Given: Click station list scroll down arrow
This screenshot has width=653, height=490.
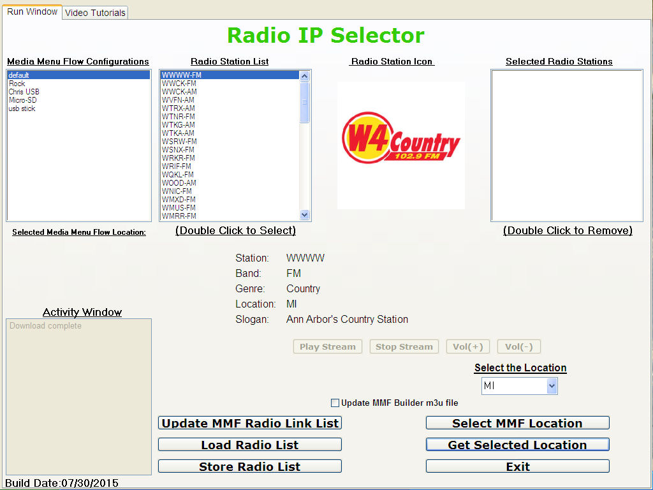Looking at the screenshot, I should pos(304,215).
